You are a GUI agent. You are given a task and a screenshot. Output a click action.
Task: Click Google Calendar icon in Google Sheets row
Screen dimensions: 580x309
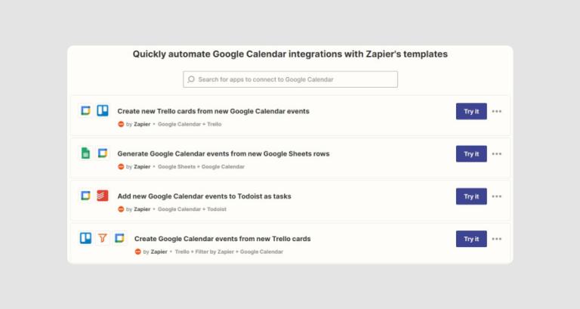pyautogui.click(x=103, y=153)
